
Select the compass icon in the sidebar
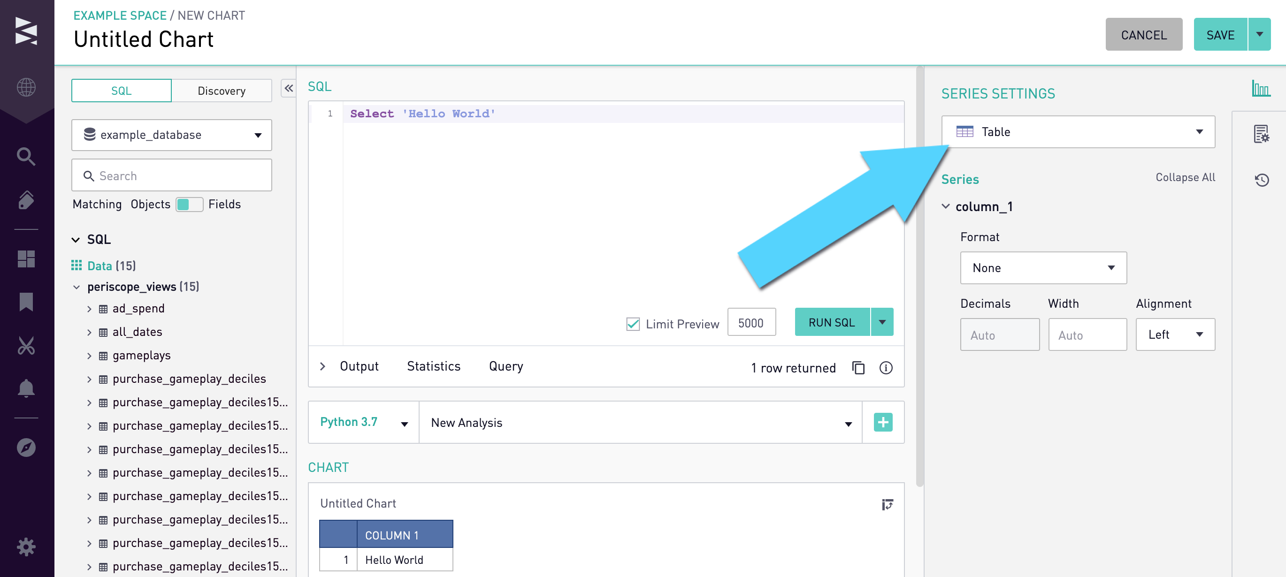click(26, 448)
